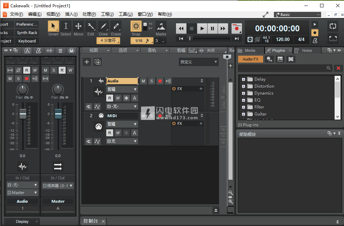Toggle input echo on Audio track 1

pos(168,81)
